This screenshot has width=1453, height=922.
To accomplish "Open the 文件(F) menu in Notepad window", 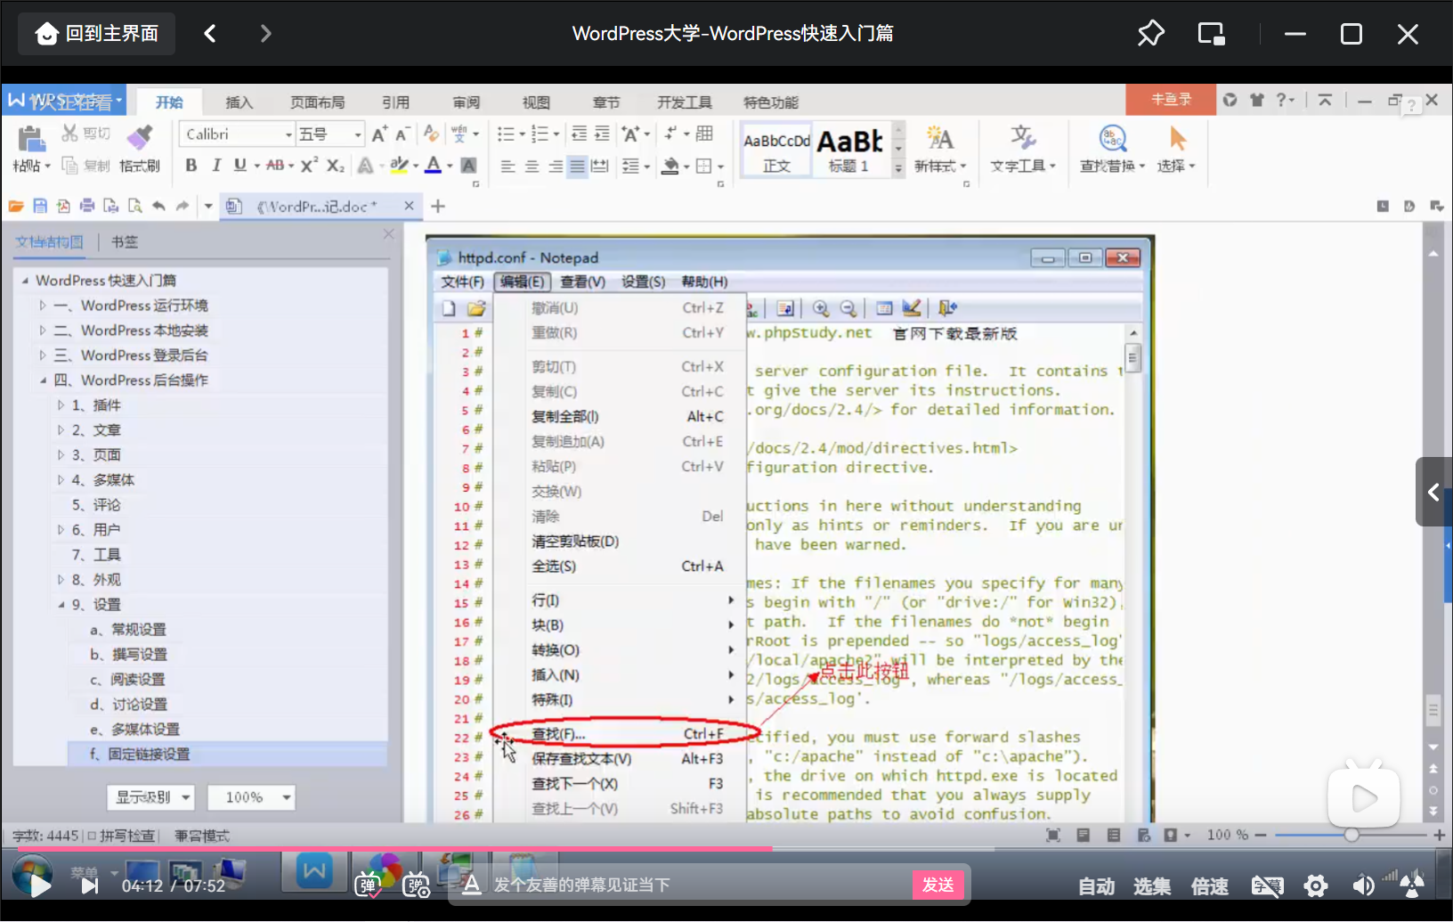I will (462, 281).
